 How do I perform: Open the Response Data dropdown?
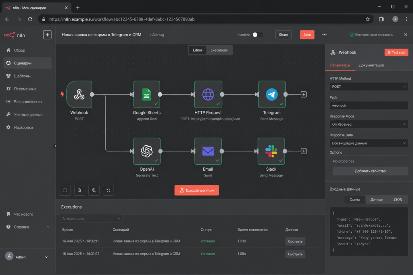coord(369,143)
